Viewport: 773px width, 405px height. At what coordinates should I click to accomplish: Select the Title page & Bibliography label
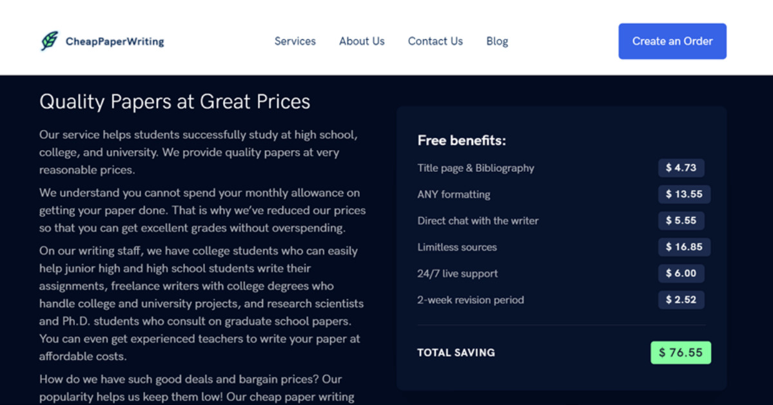pyautogui.click(x=476, y=168)
